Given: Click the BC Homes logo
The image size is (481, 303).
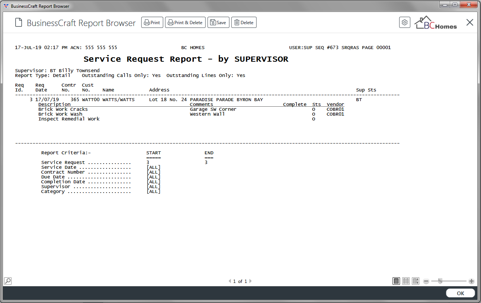Looking at the screenshot, I should pos(436,23).
